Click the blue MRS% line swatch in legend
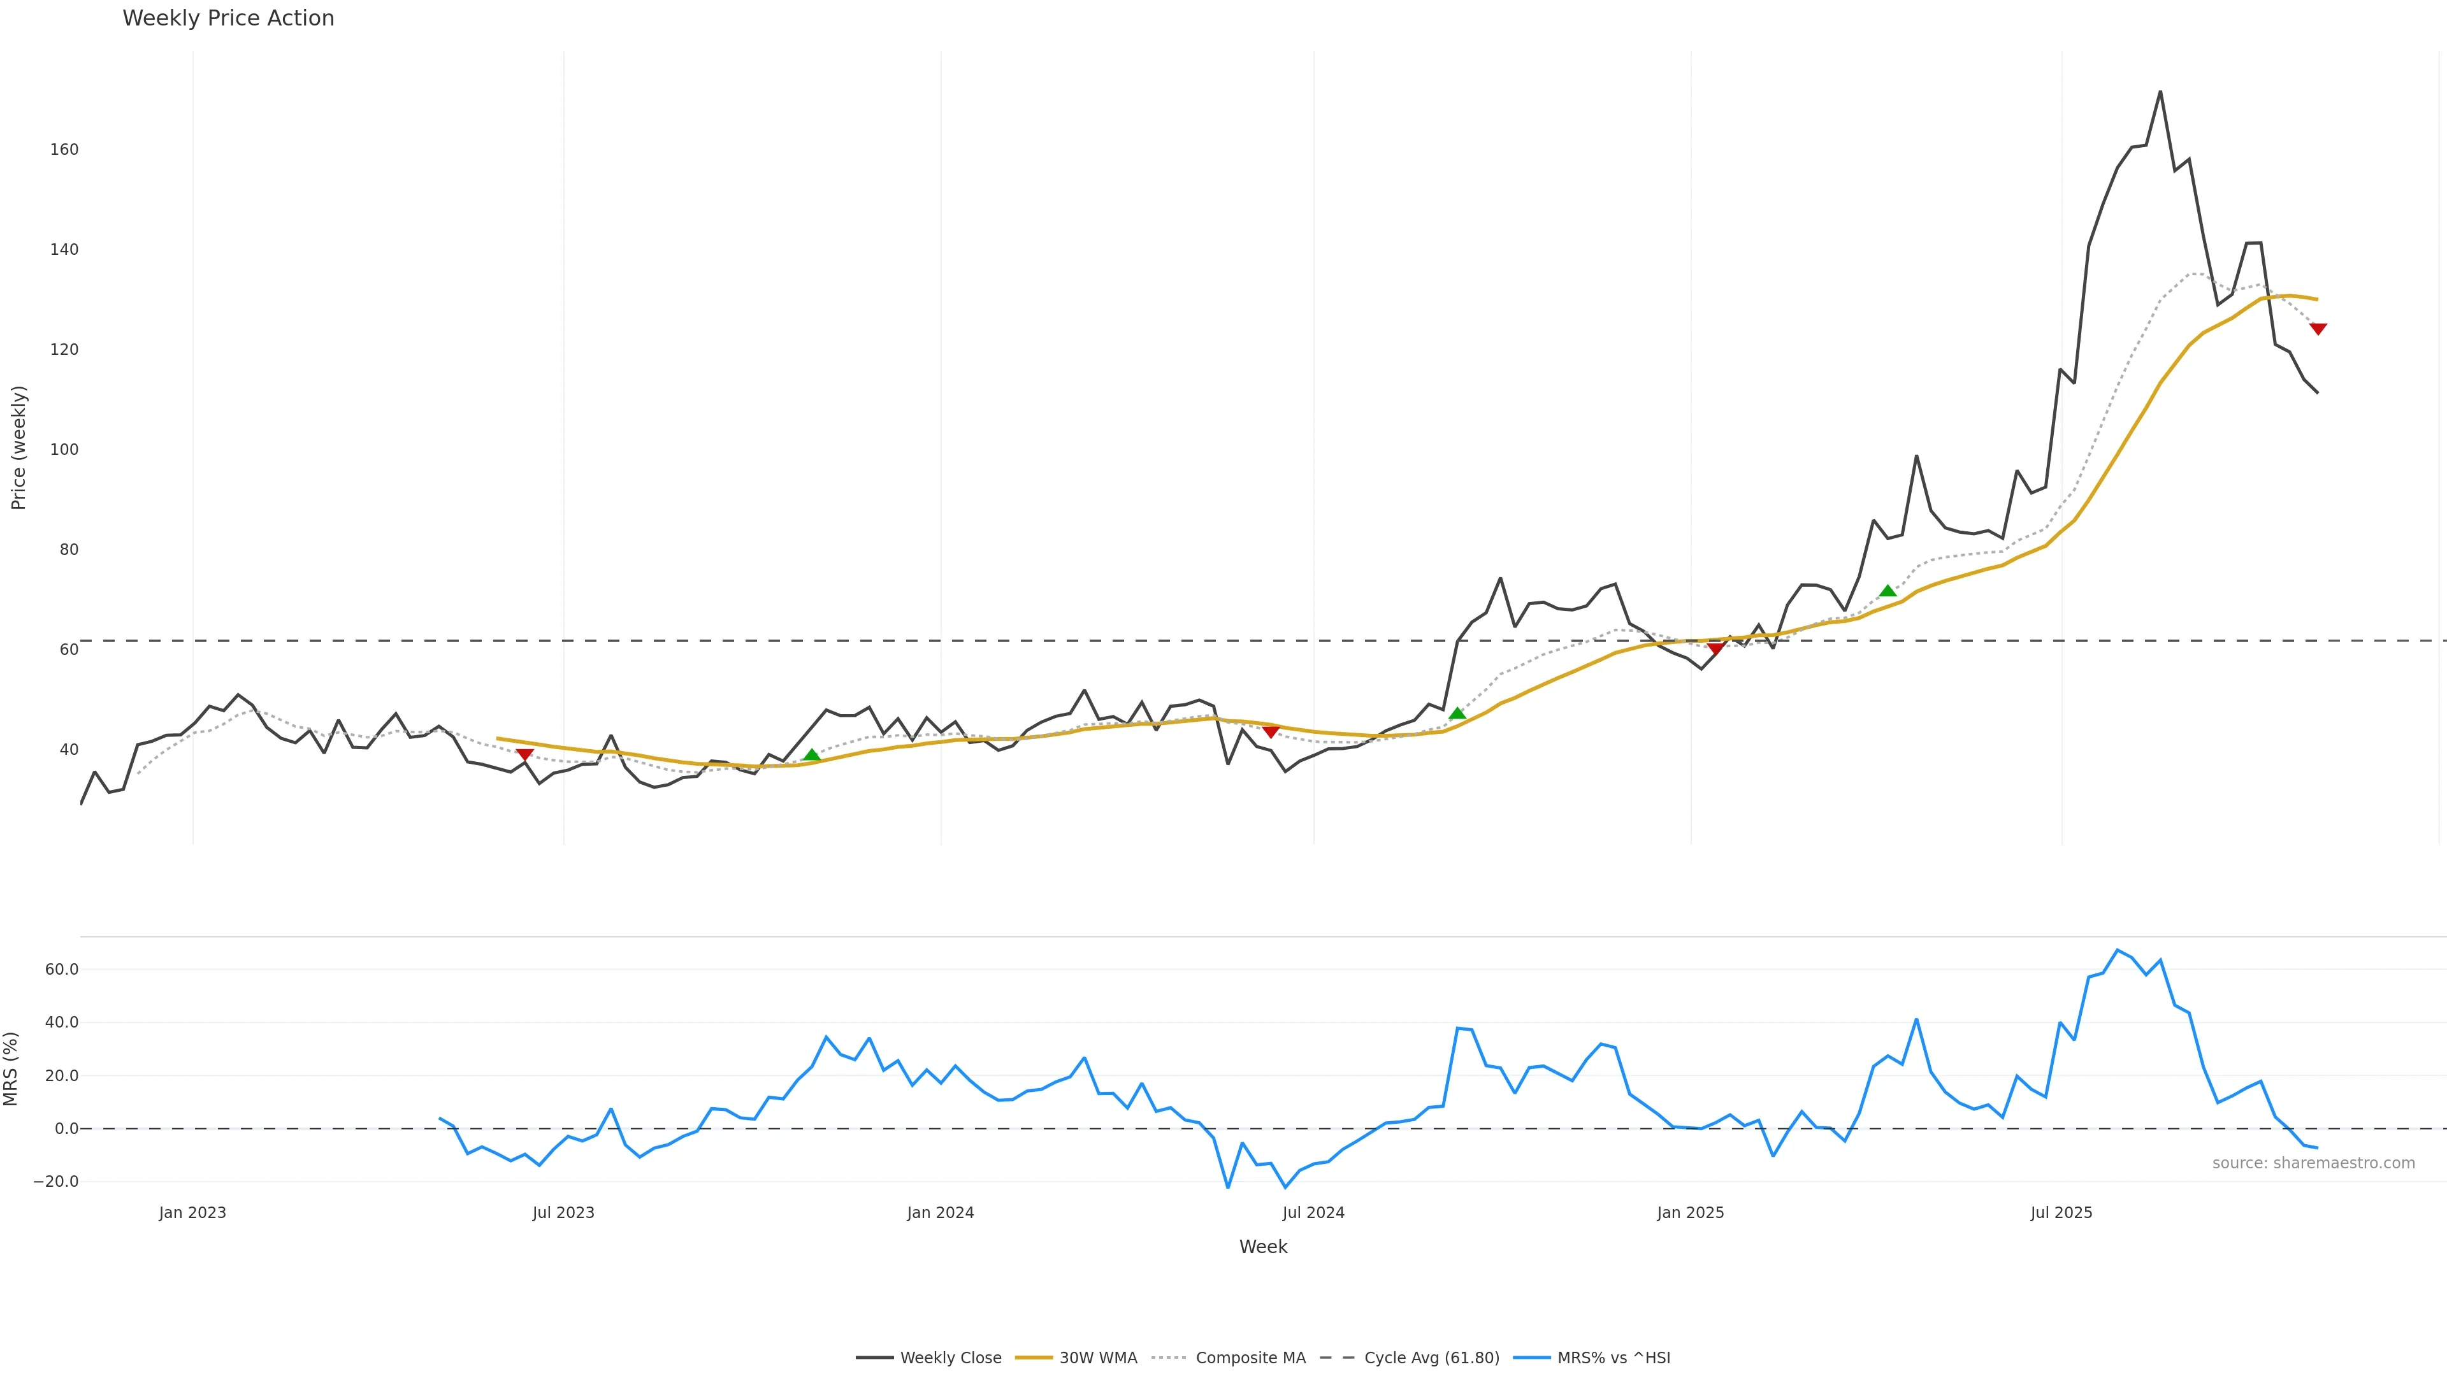Viewport: 2447px width, 1376px height. point(1531,1358)
